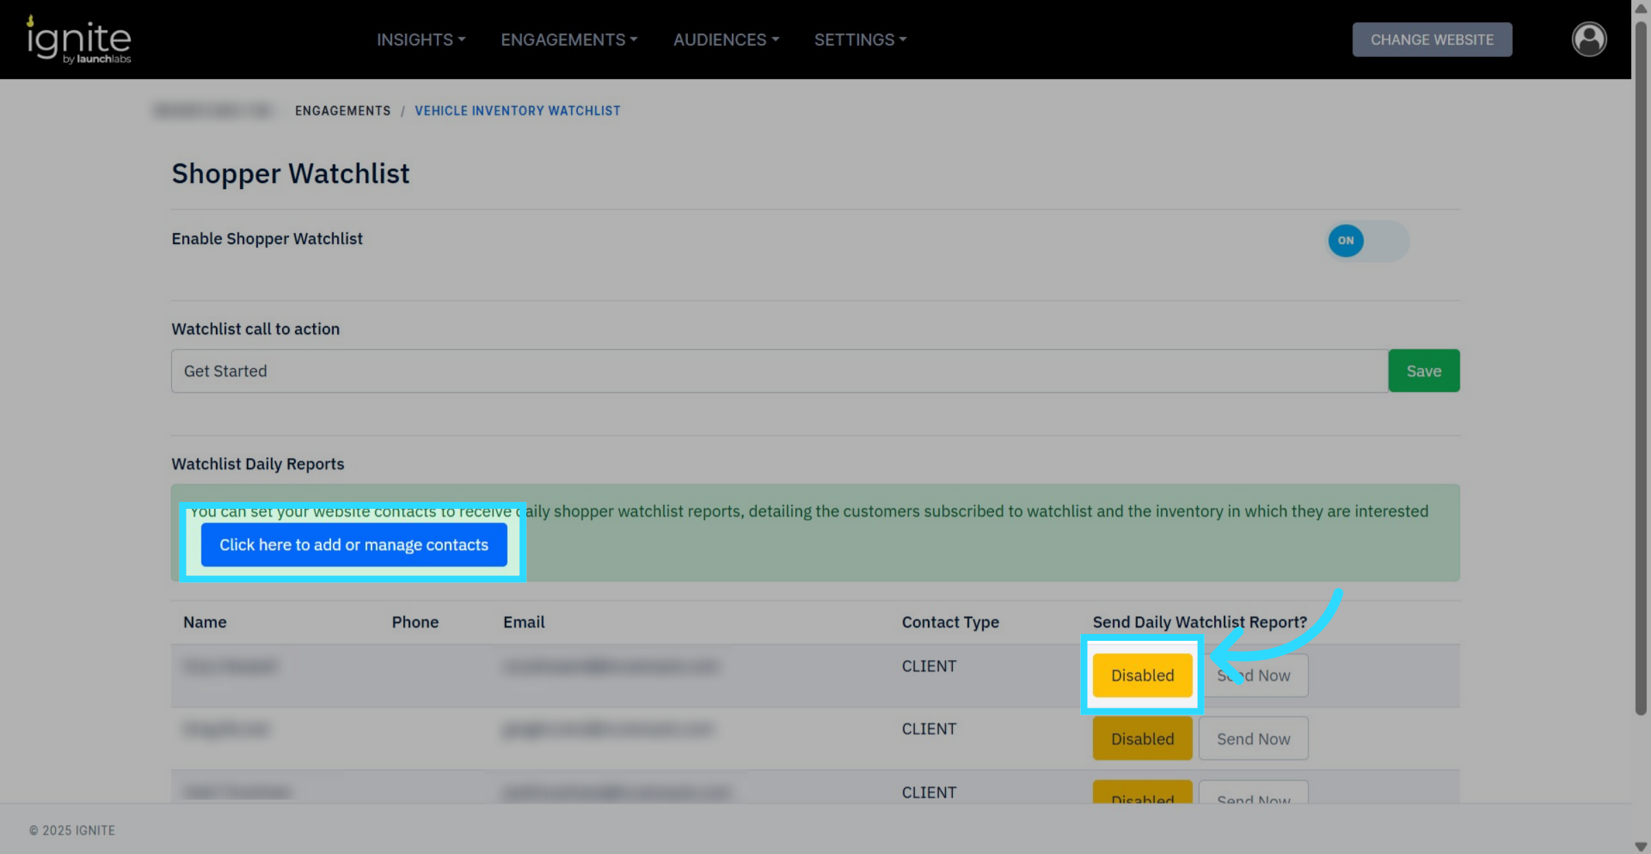The width and height of the screenshot is (1651, 854).
Task: Toggle second row Disabled report button
Action: pyautogui.click(x=1142, y=738)
